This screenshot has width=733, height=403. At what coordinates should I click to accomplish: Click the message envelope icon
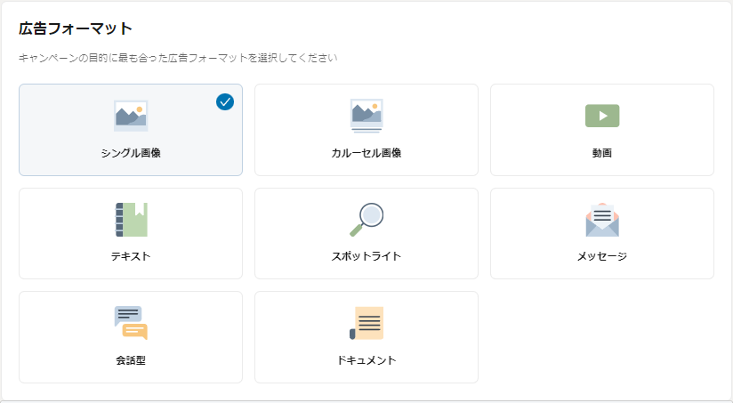602,220
